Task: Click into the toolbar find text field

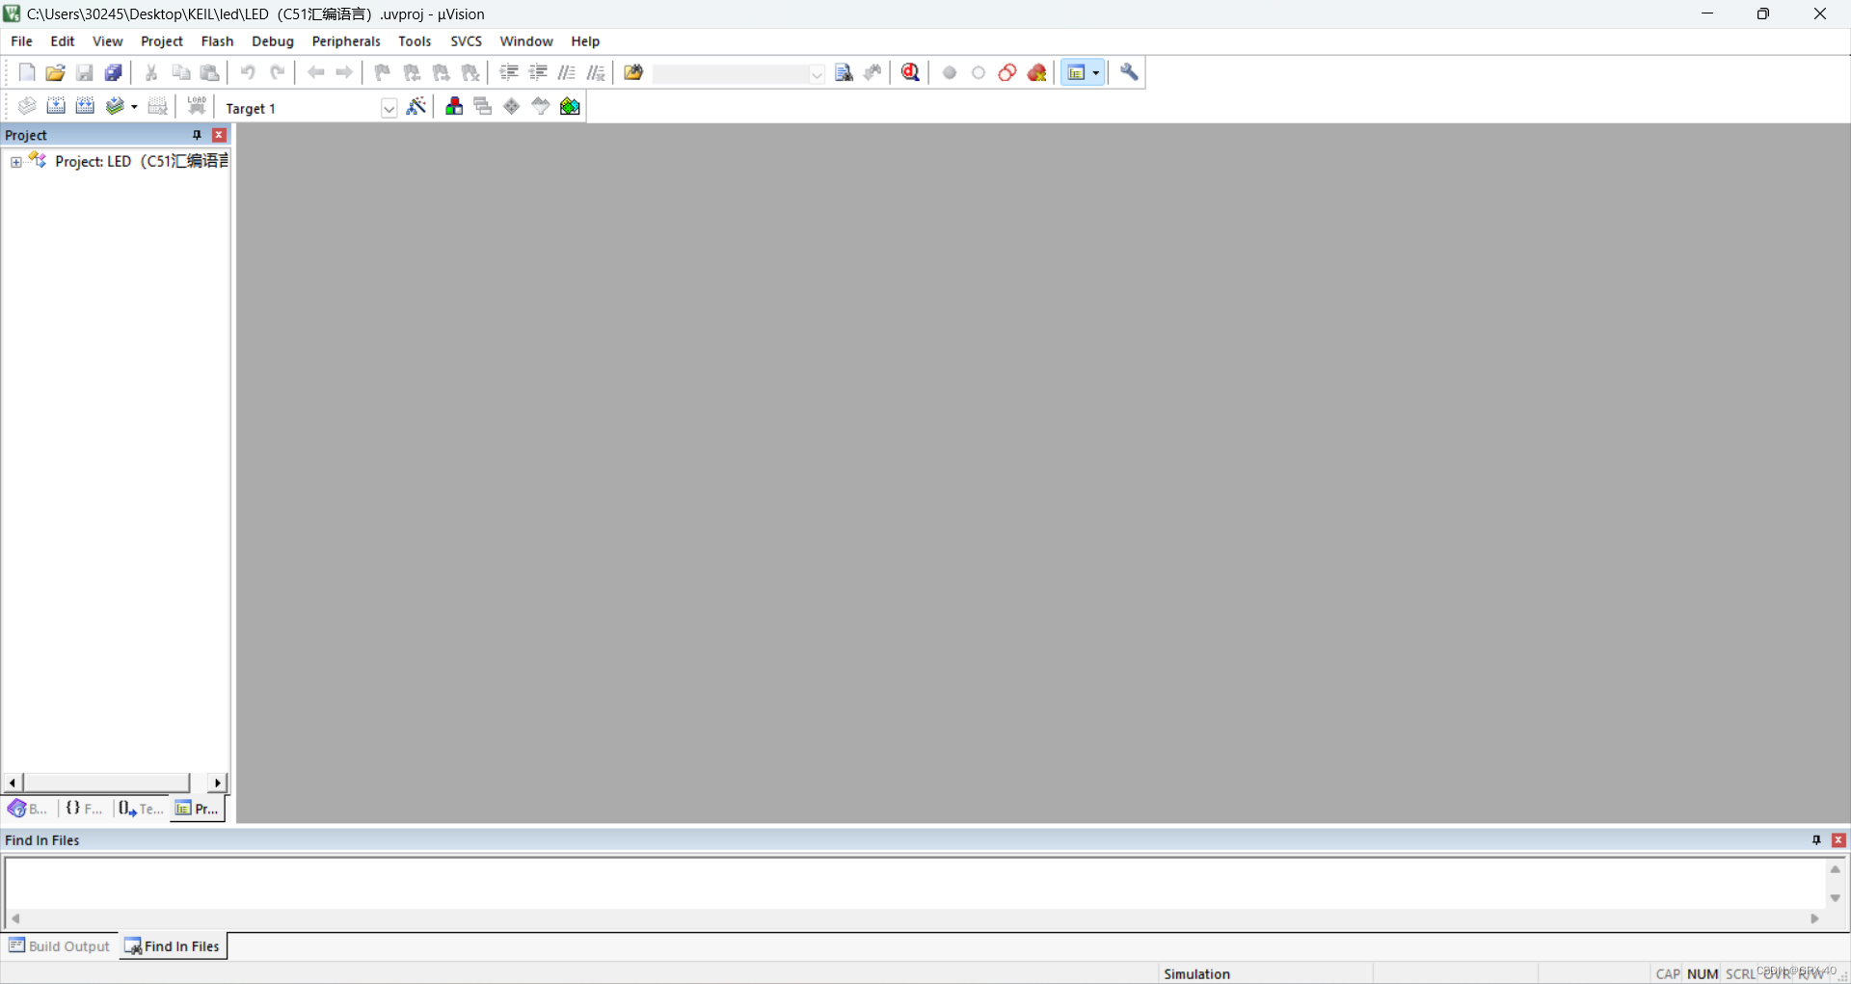Action: [x=730, y=74]
